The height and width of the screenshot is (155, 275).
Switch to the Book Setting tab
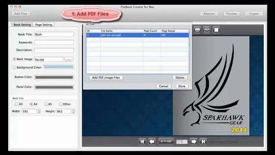tap(22, 25)
